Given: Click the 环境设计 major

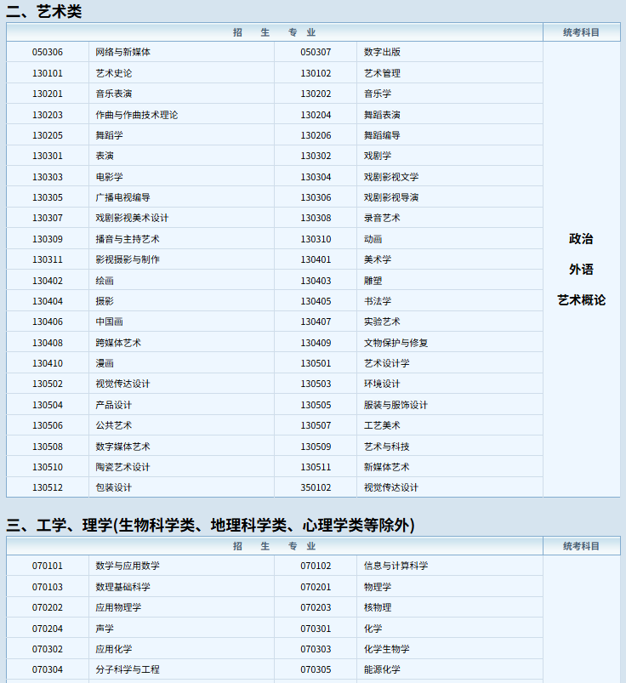Looking at the screenshot, I should tap(382, 384).
